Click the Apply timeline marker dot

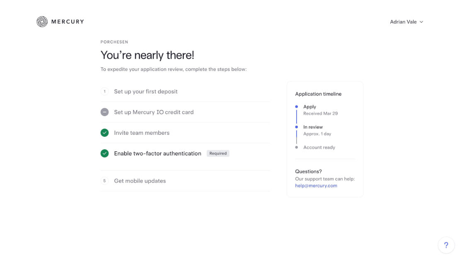[297, 107]
